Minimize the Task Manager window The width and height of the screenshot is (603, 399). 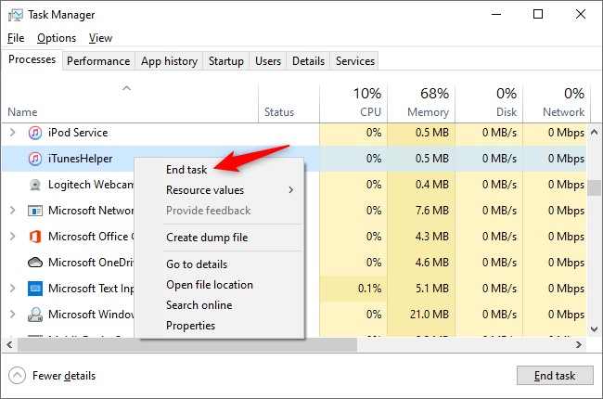click(496, 15)
